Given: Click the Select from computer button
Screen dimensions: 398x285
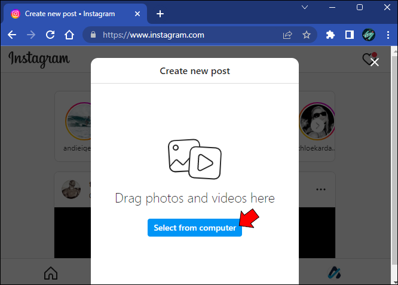Looking at the screenshot, I should [x=195, y=228].
